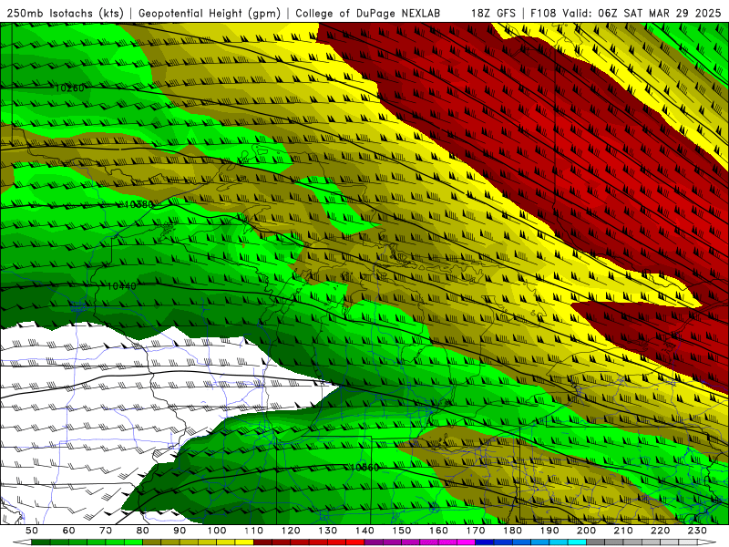Viewport: 729px width, 547px height.
Task: Click the "230" value on the color scale
Action: pyautogui.click(x=697, y=531)
